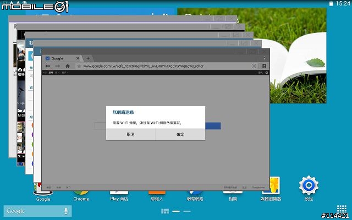352x220 pixels.
Task: Switch to the first home page indicator
Action: pyautogui.click(x=165, y=211)
